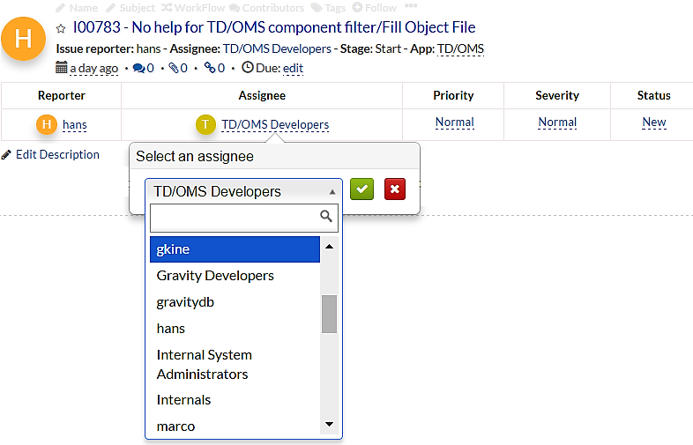
Task: Click the green checkmark confirm button
Action: coord(361,189)
